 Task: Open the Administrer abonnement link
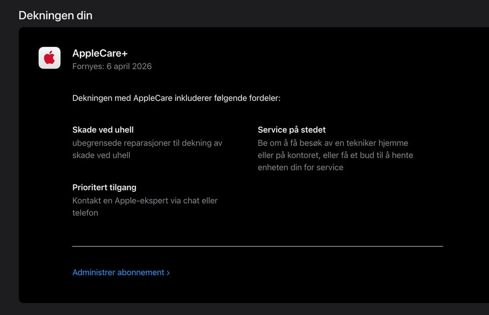[118, 272]
